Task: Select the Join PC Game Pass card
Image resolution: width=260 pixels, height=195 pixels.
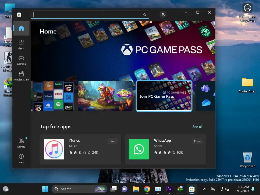Action: point(164,96)
